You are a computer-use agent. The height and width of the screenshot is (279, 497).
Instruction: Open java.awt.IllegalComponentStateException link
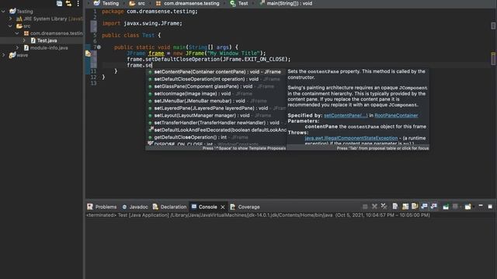351,138
